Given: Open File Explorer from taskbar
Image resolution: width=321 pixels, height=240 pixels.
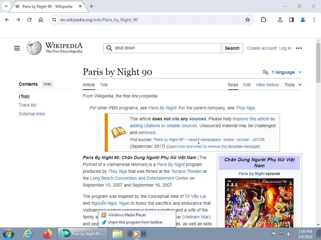Looking at the screenshot, I should 118,234.
